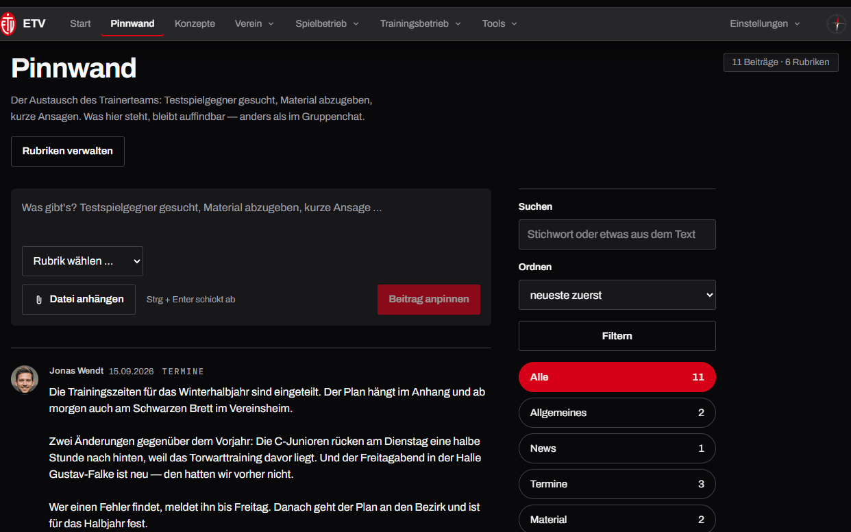The width and height of the screenshot is (851, 532).
Task: Open the Einstellungen dropdown
Action: pyautogui.click(x=765, y=23)
